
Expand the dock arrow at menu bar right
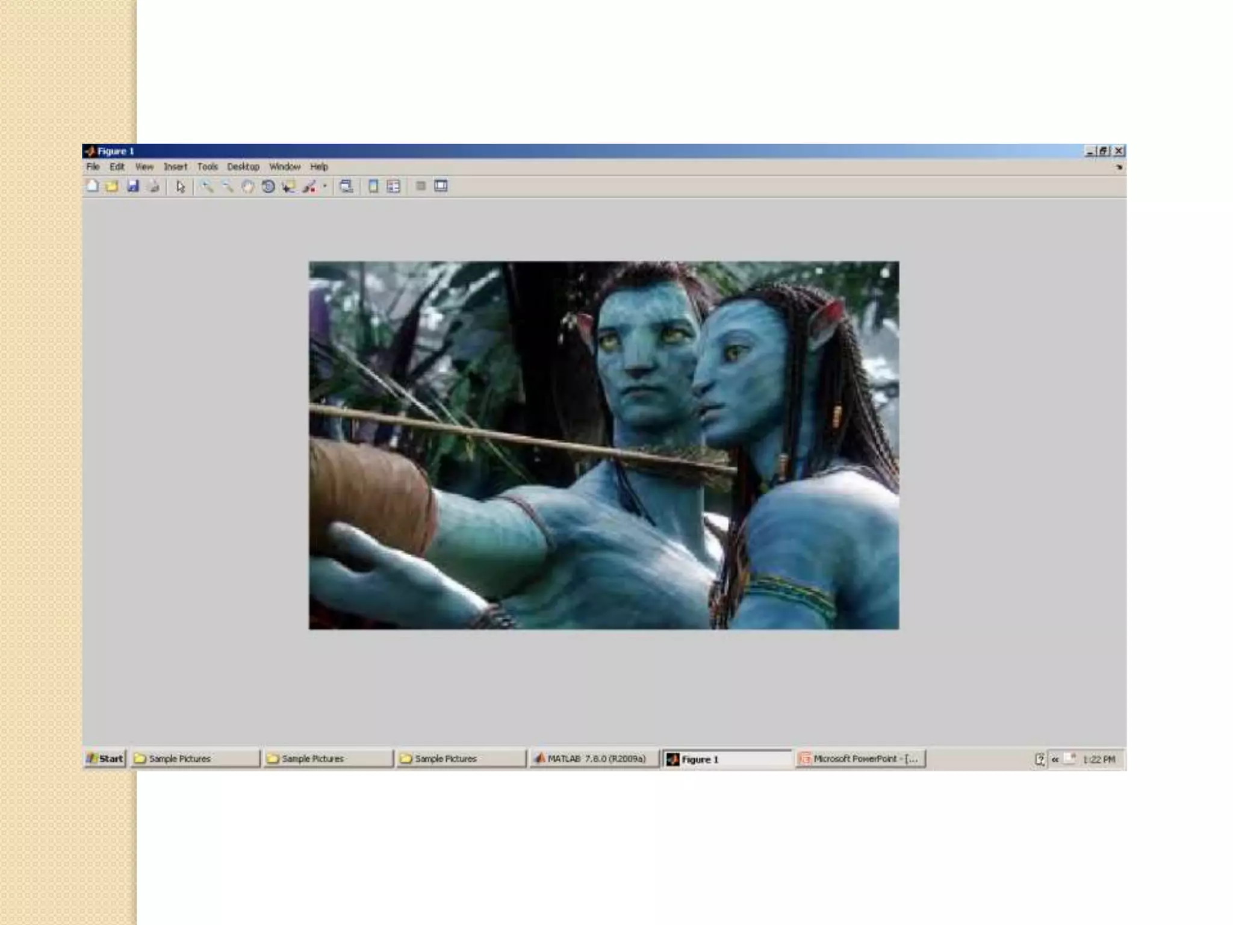point(1119,167)
